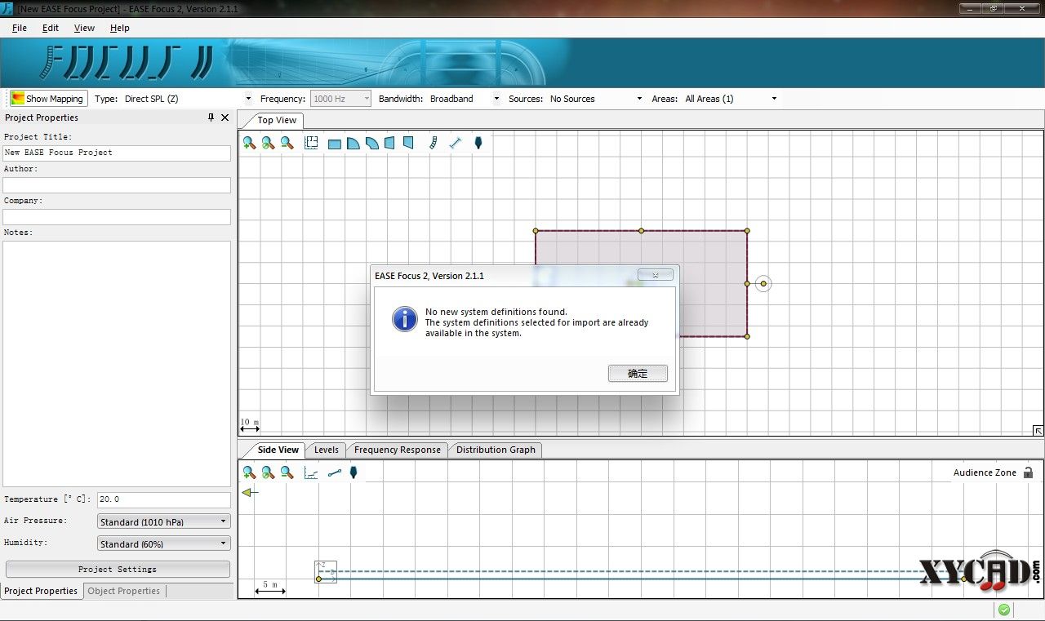Select the circular source marker right of audience area
Screen dimensions: 1045x621
(x=763, y=284)
